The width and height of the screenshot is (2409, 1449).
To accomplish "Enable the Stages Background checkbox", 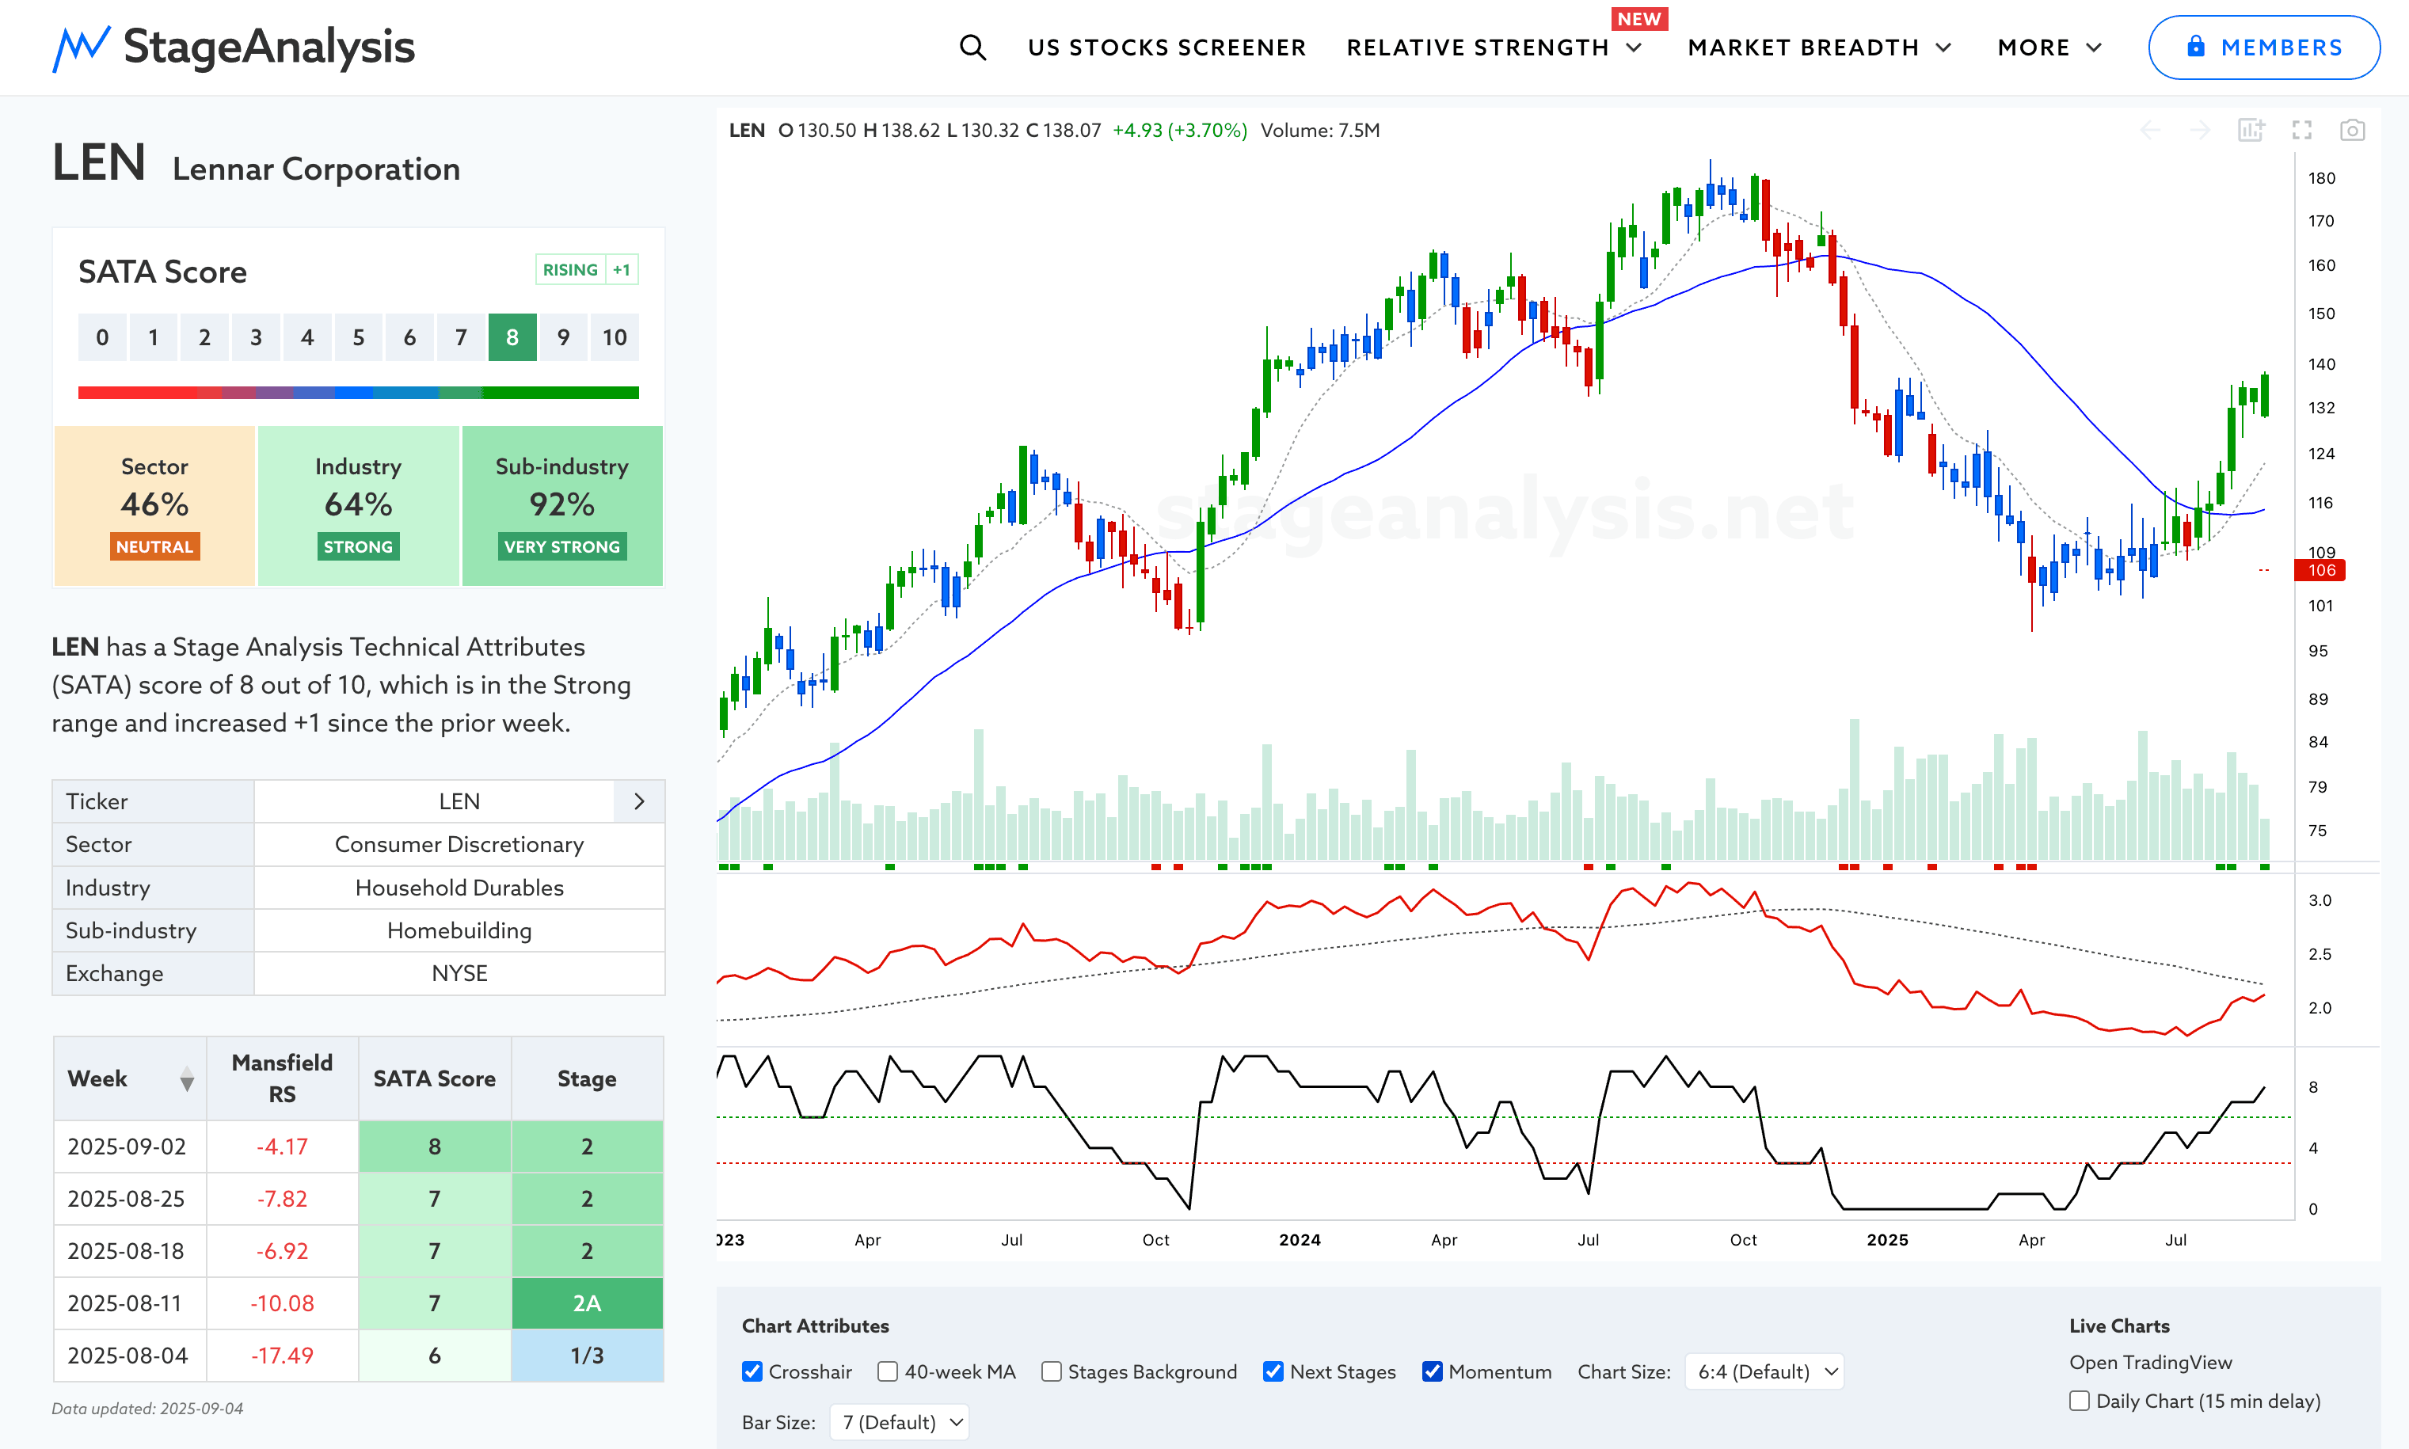I will click(x=1052, y=1372).
